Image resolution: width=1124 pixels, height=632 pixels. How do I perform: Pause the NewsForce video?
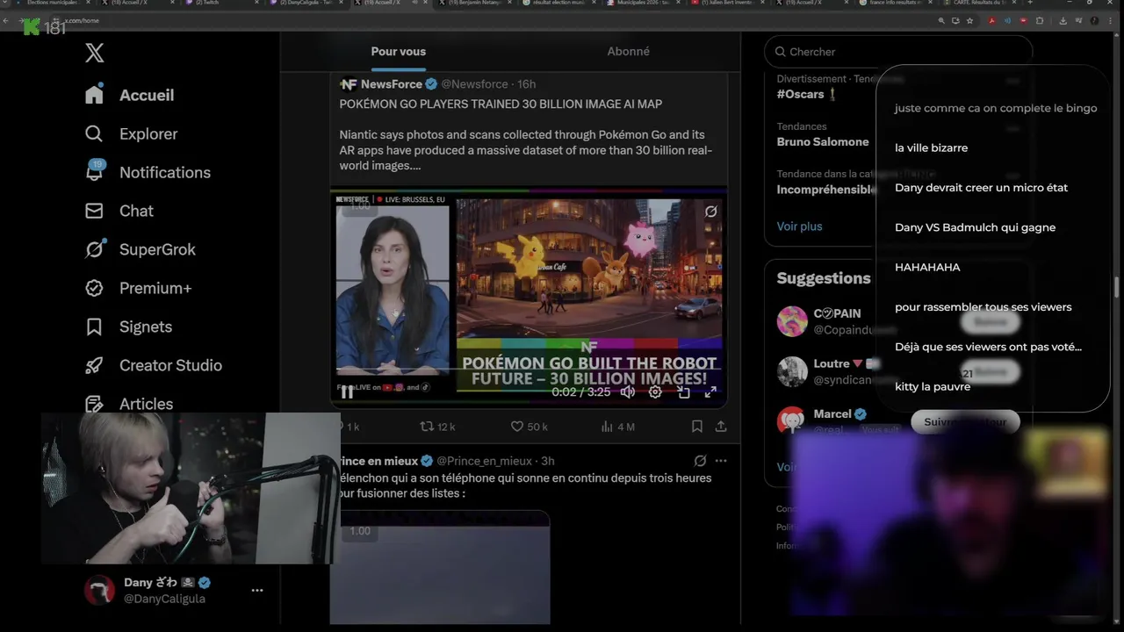point(347,392)
